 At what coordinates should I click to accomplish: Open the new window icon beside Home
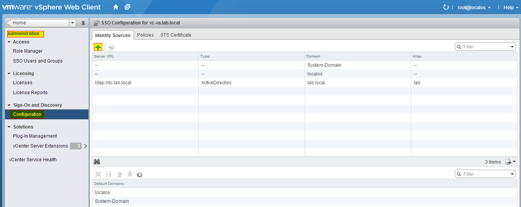pos(127,7)
